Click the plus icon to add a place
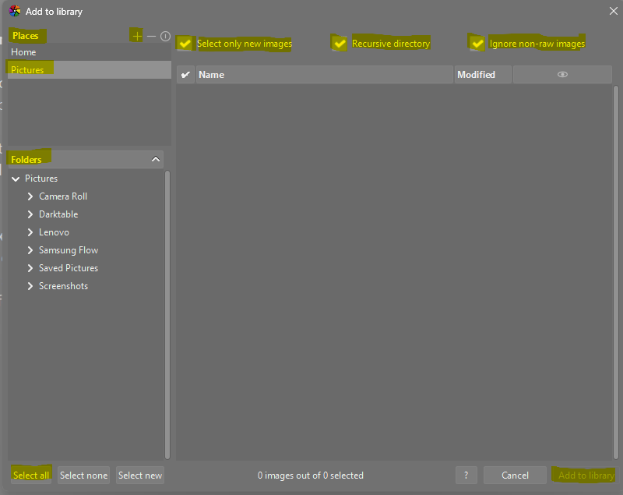 click(x=137, y=36)
